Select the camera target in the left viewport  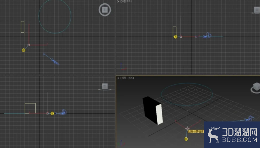point(56,113)
